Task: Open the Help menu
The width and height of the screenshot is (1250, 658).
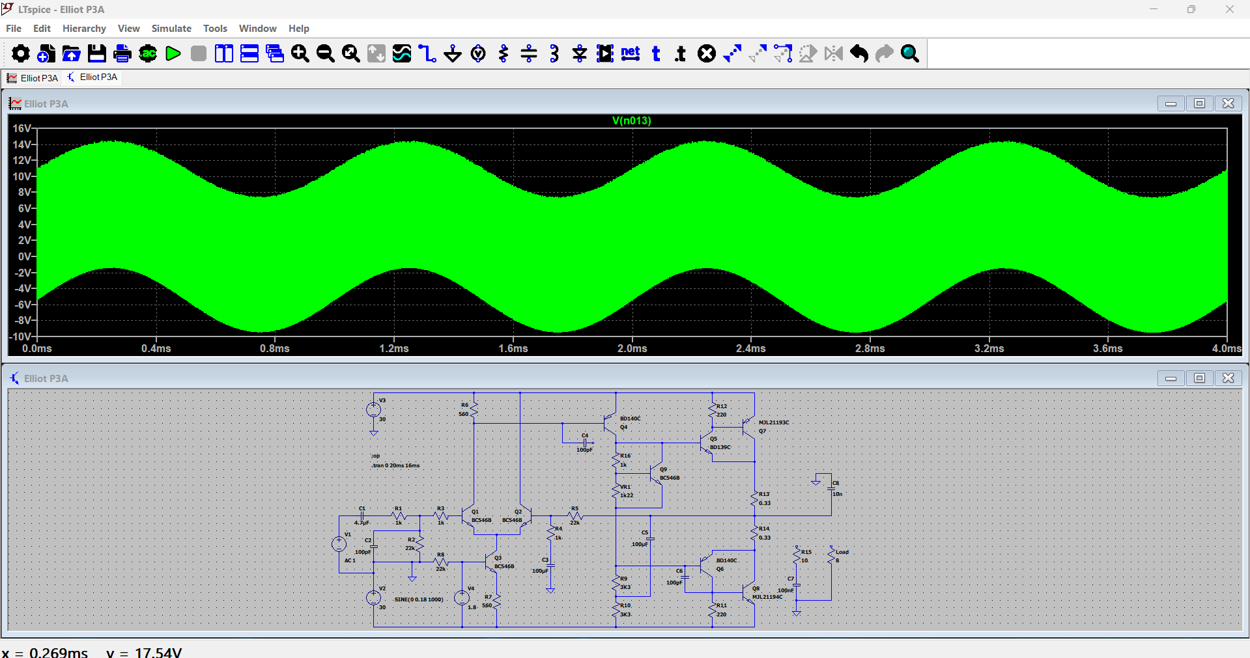Action: point(299,29)
